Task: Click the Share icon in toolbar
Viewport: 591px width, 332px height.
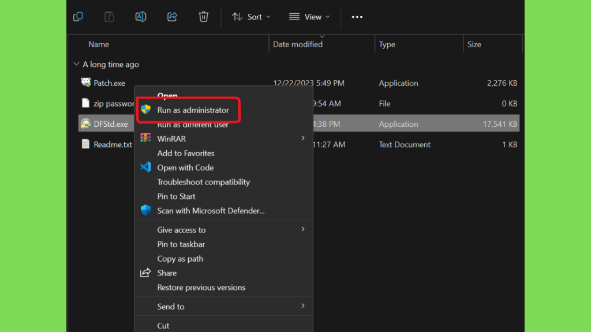Action: pyautogui.click(x=172, y=17)
